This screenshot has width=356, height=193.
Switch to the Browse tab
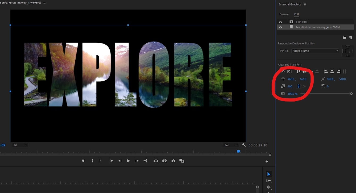tap(284, 14)
